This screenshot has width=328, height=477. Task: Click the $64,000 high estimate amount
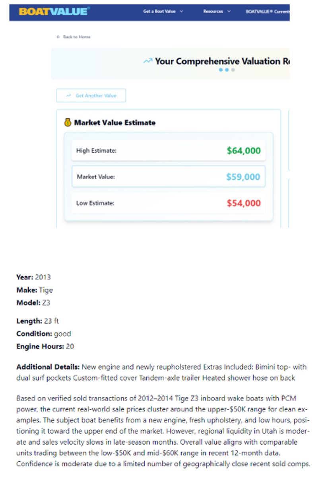pyautogui.click(x=244, y=151)
